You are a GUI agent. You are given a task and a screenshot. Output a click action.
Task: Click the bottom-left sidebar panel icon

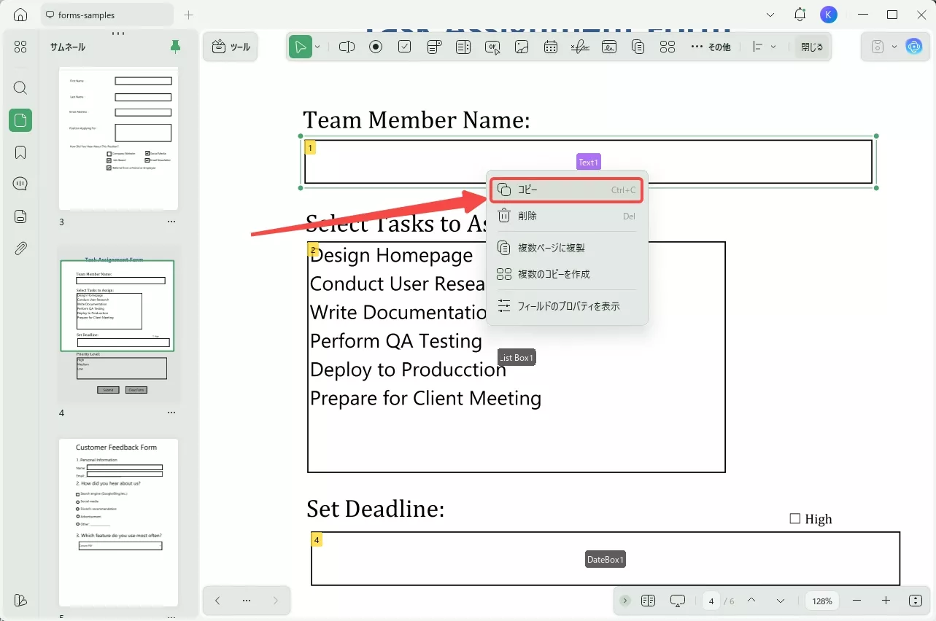click(20, 601)
